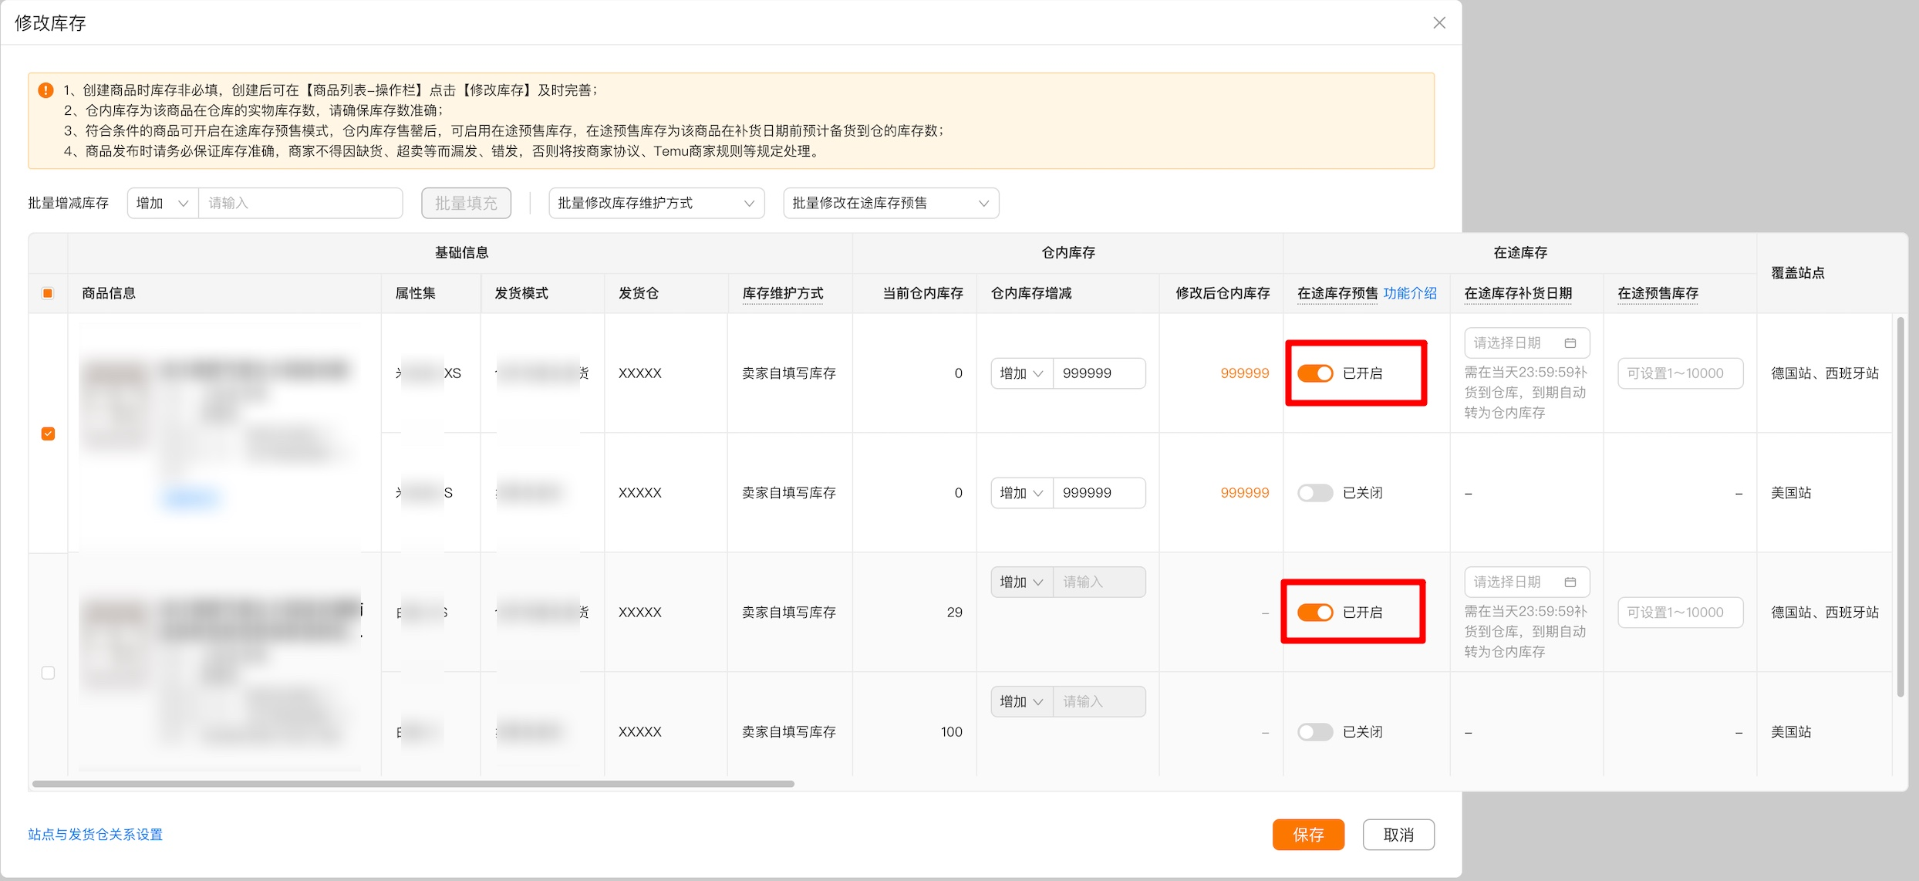Click the 请输入 batch quantity input field
Screen dimensions: 1919x881
[301, 203]
